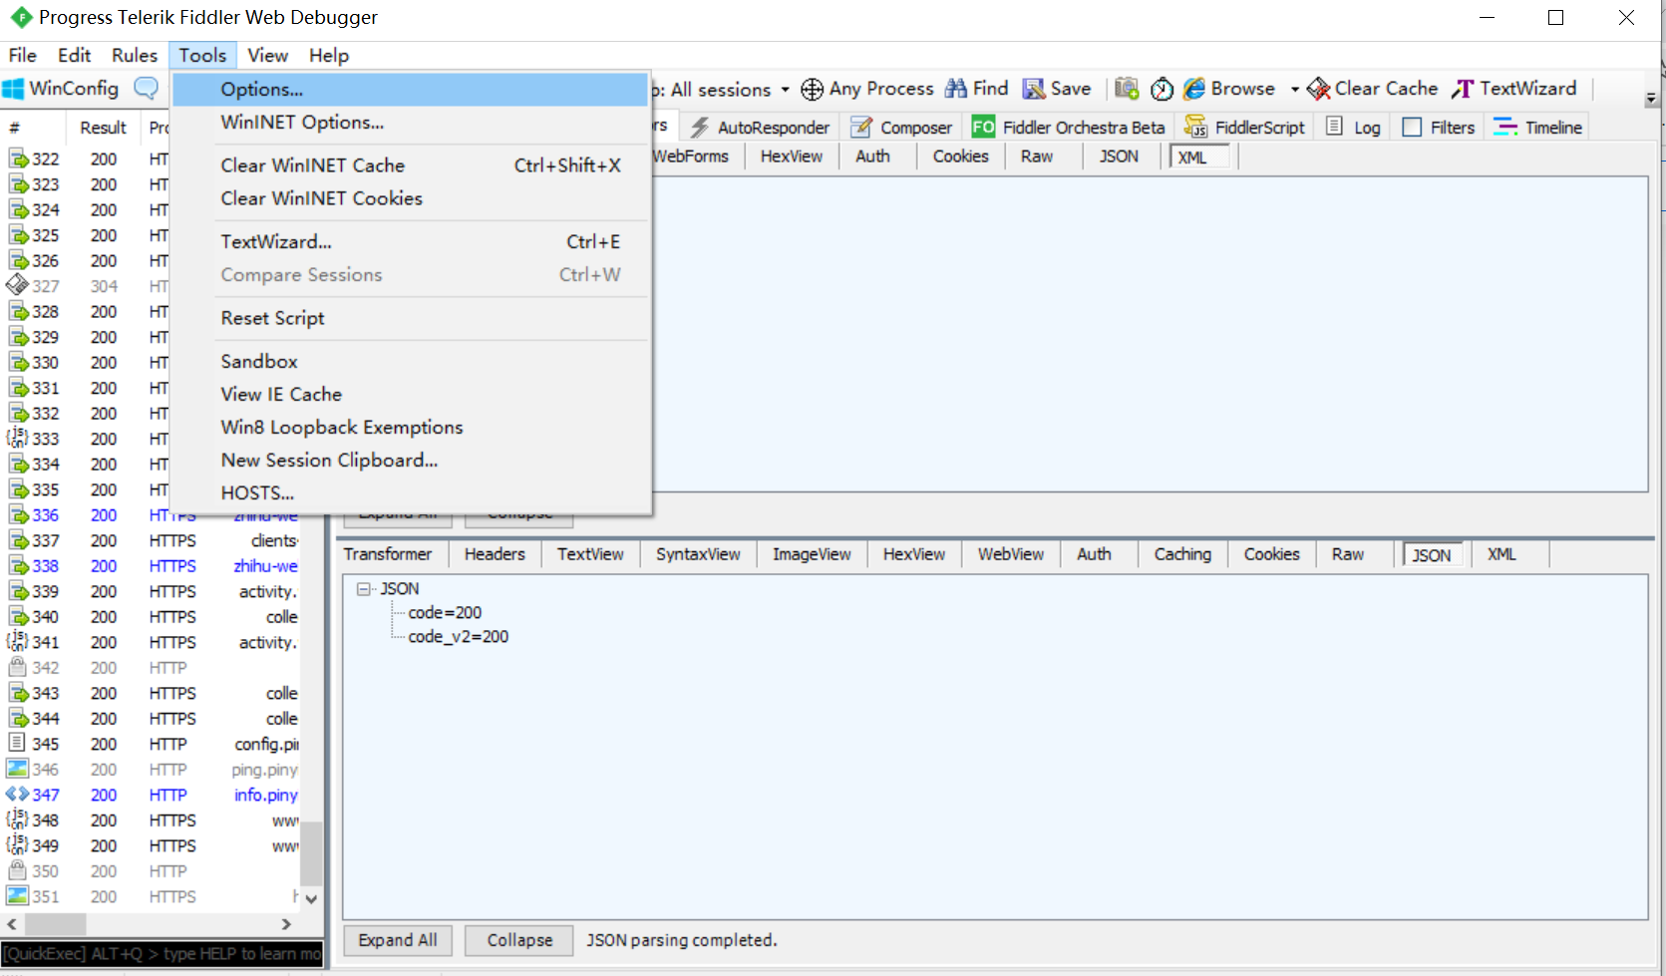Select session number 338 in the list
This screenshot has width=1666, height=976.
pyautogui.click(x=152, y=565)
